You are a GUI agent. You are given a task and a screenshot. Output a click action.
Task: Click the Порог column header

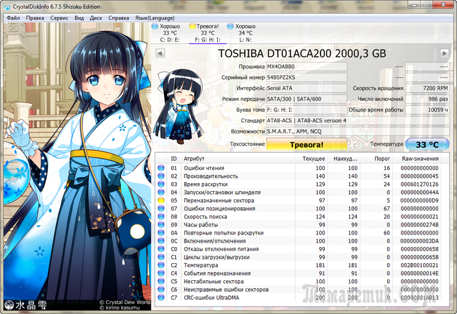(376, 159)
